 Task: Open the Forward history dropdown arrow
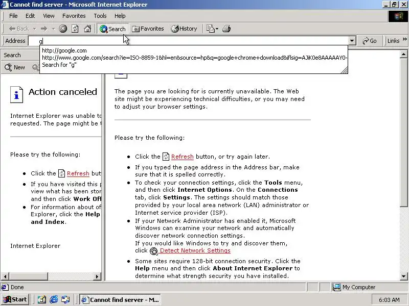tap(53, 29)
